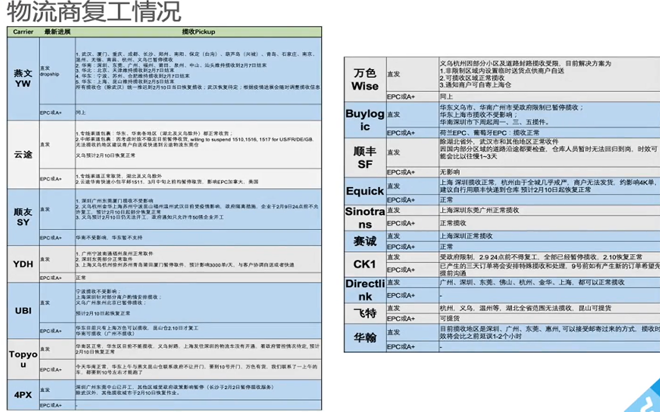Screen dimensions: 660x412
Task: Click the 飞特 carrier cell
Action: tap(365, 313)
